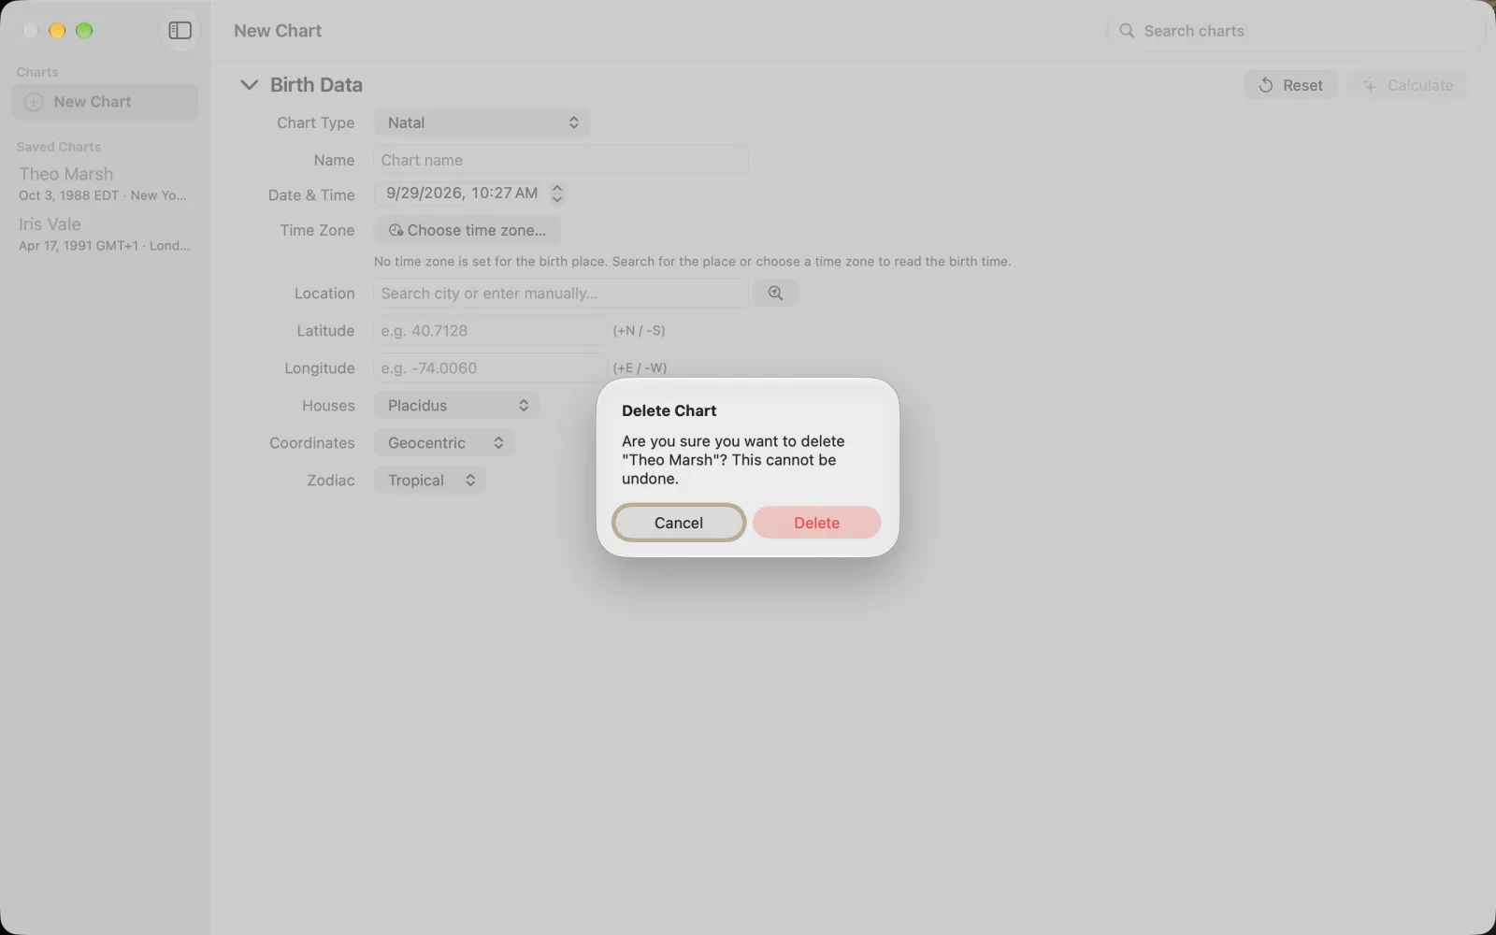The image size is (1496, 935).
Task: Click the search magnifier icon in Search charts
Action: pyautogui.click(x=1127, y=31)
